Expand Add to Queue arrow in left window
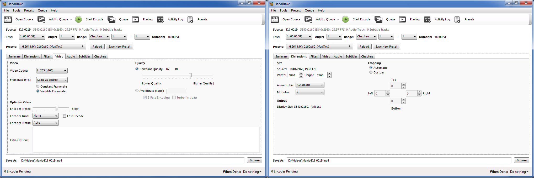This screenshot has height=178, width=534. tap(71, 19)
